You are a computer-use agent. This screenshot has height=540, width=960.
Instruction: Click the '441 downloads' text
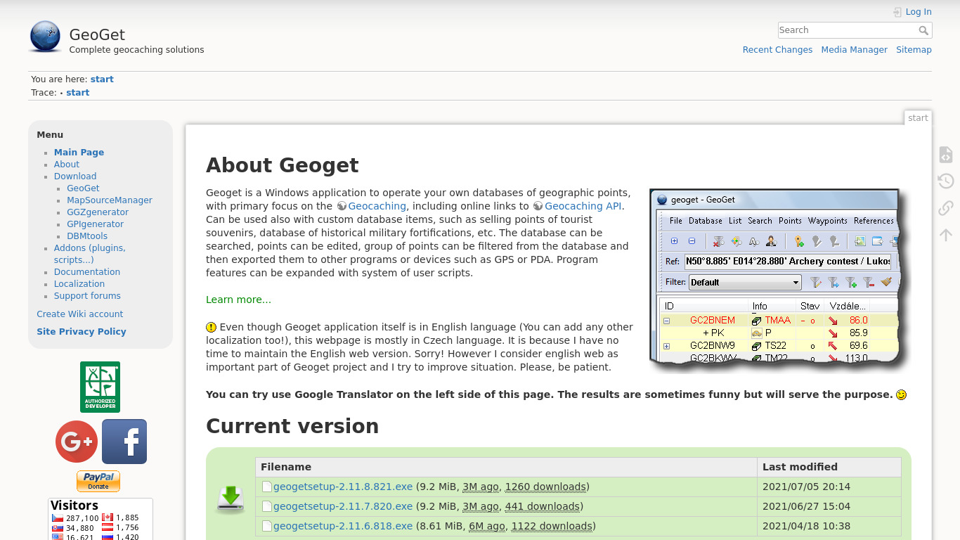pos(543,506)
